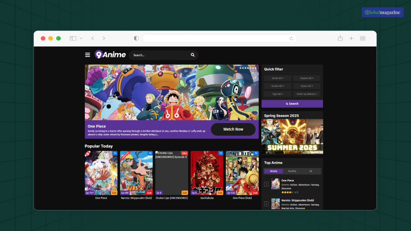Screen dimensions: 411x231
Task: Expand the Order by Default dropdown
Action: (307, 94)
